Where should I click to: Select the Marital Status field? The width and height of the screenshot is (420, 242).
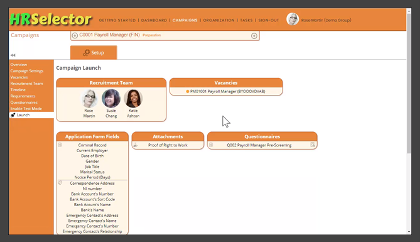(92, 172)
